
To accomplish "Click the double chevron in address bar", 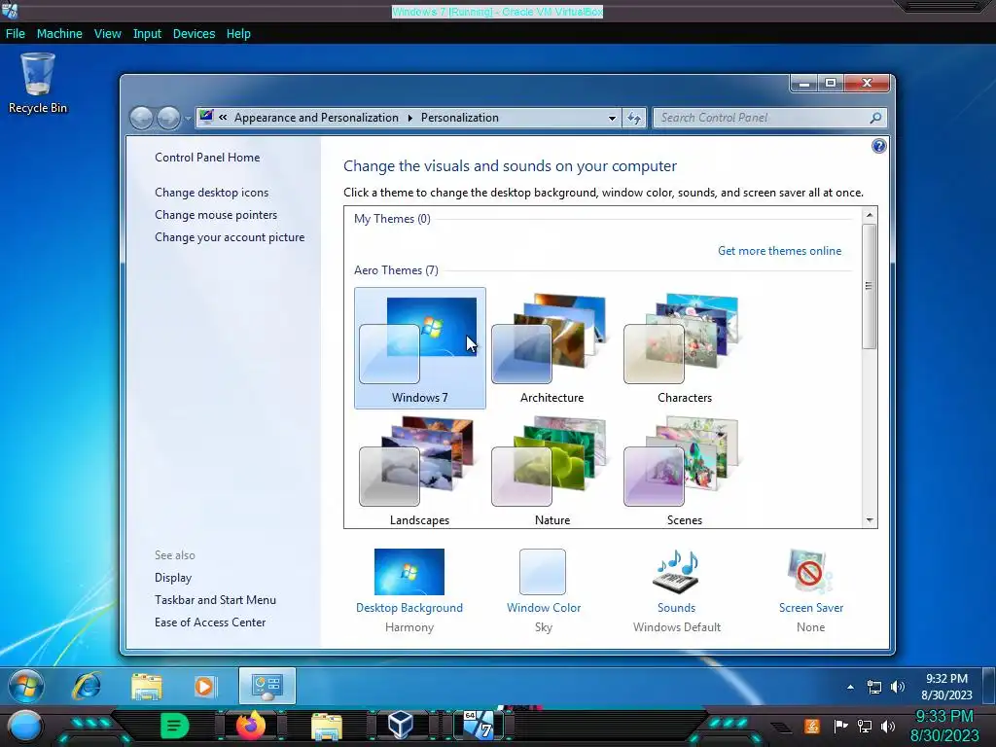I will tap(223, 118).
